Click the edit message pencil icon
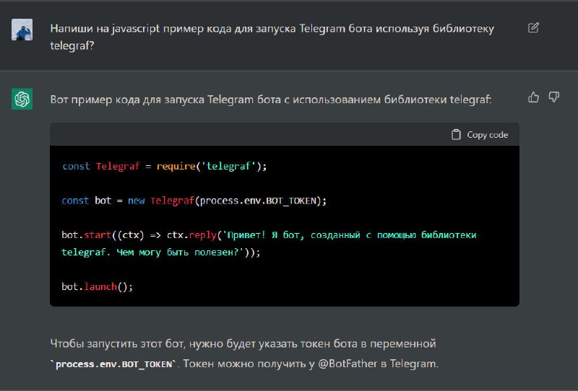578x391 pixels. [x=533, y=28]
